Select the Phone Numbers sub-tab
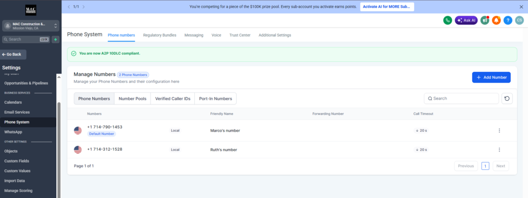This screenshot has width=528, height=198. (94, 99)
